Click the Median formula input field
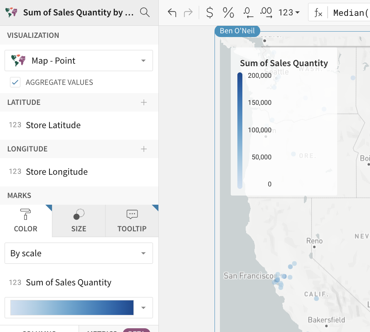The height and width of the screenshot is (332, 370). tap(351, 12)
